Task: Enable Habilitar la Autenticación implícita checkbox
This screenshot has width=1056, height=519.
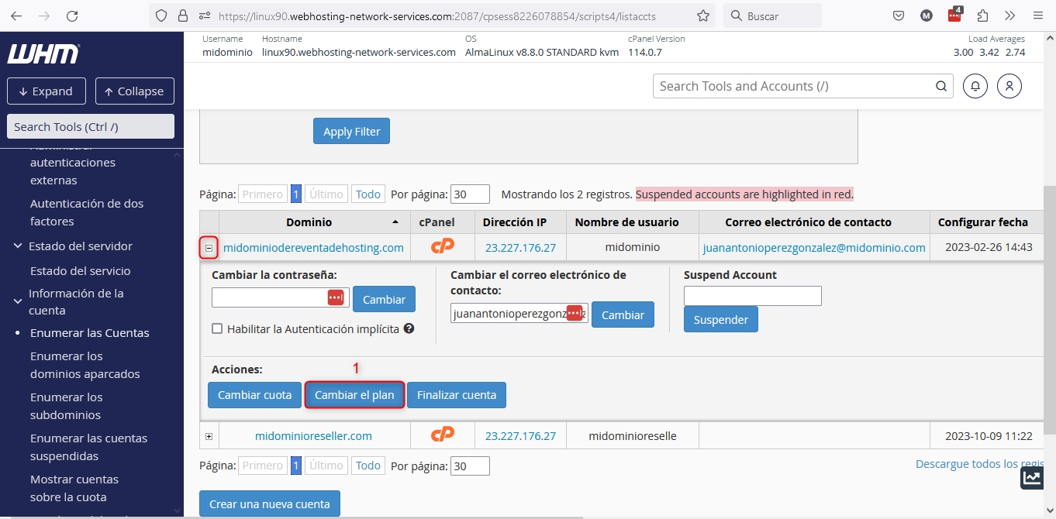Action: click(x=217, y=329)
